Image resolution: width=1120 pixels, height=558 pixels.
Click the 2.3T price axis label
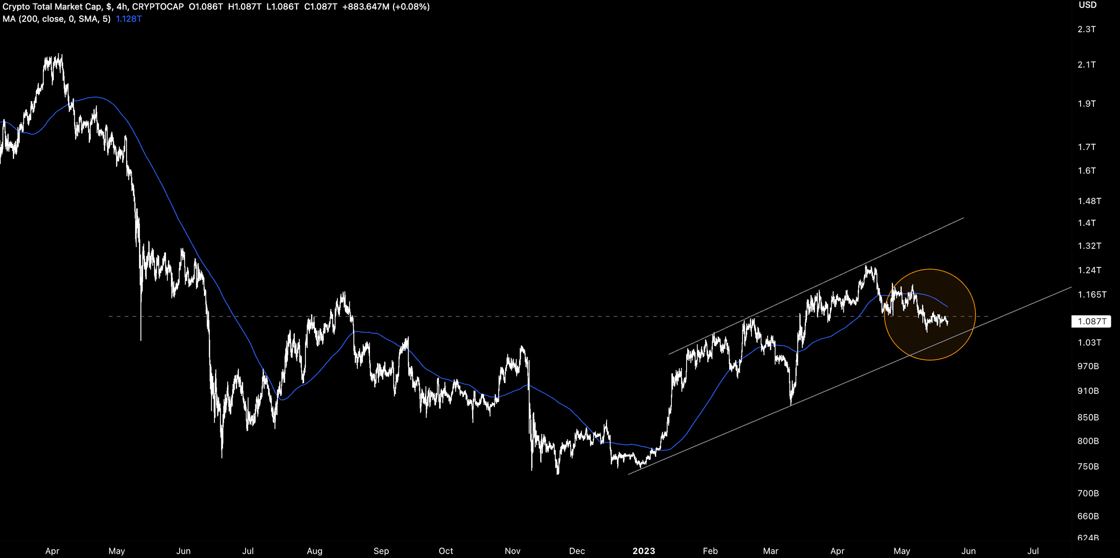click(1087, 29)
